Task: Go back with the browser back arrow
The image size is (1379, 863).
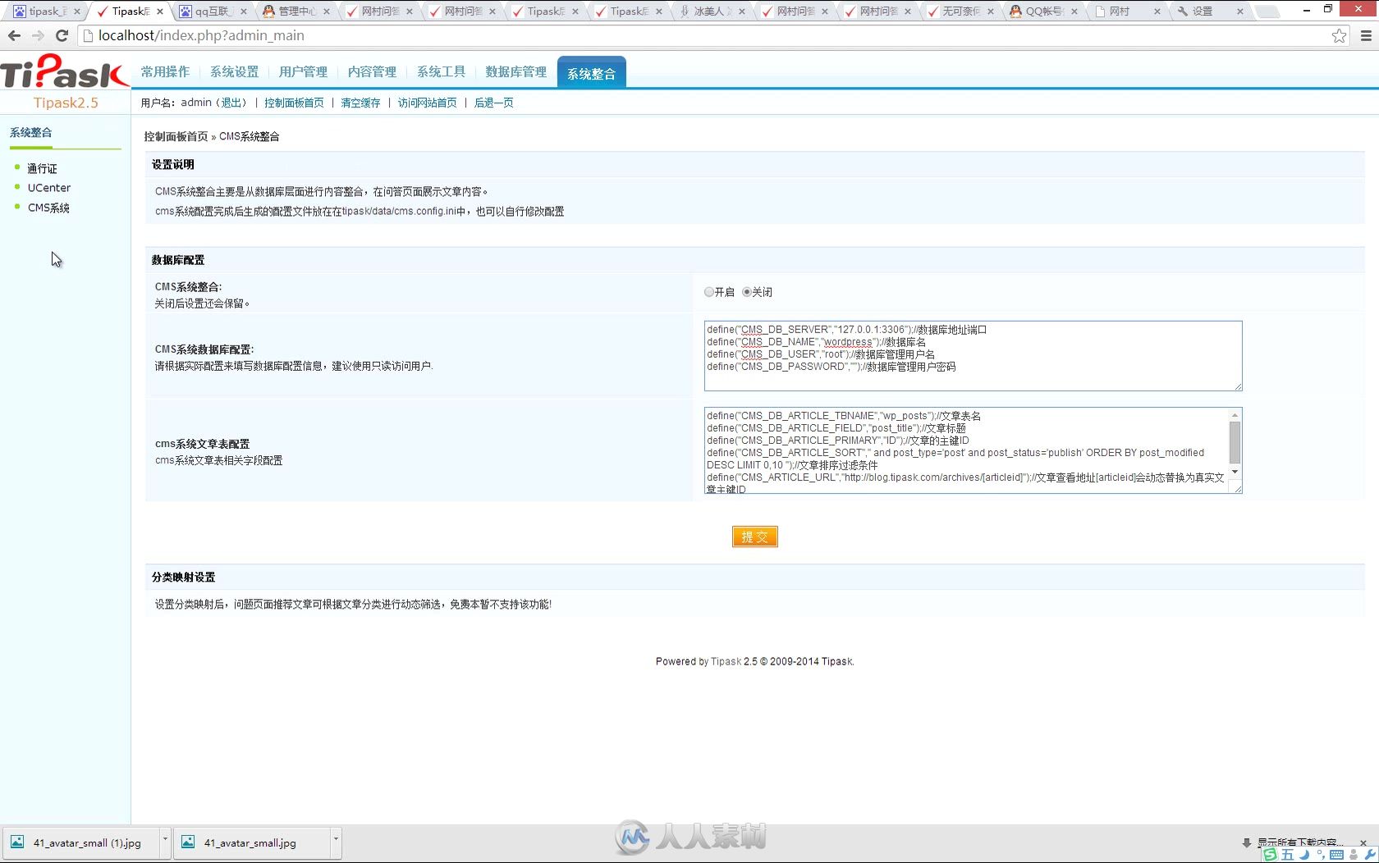Action: pyautogui.click(x=14, y=35)
